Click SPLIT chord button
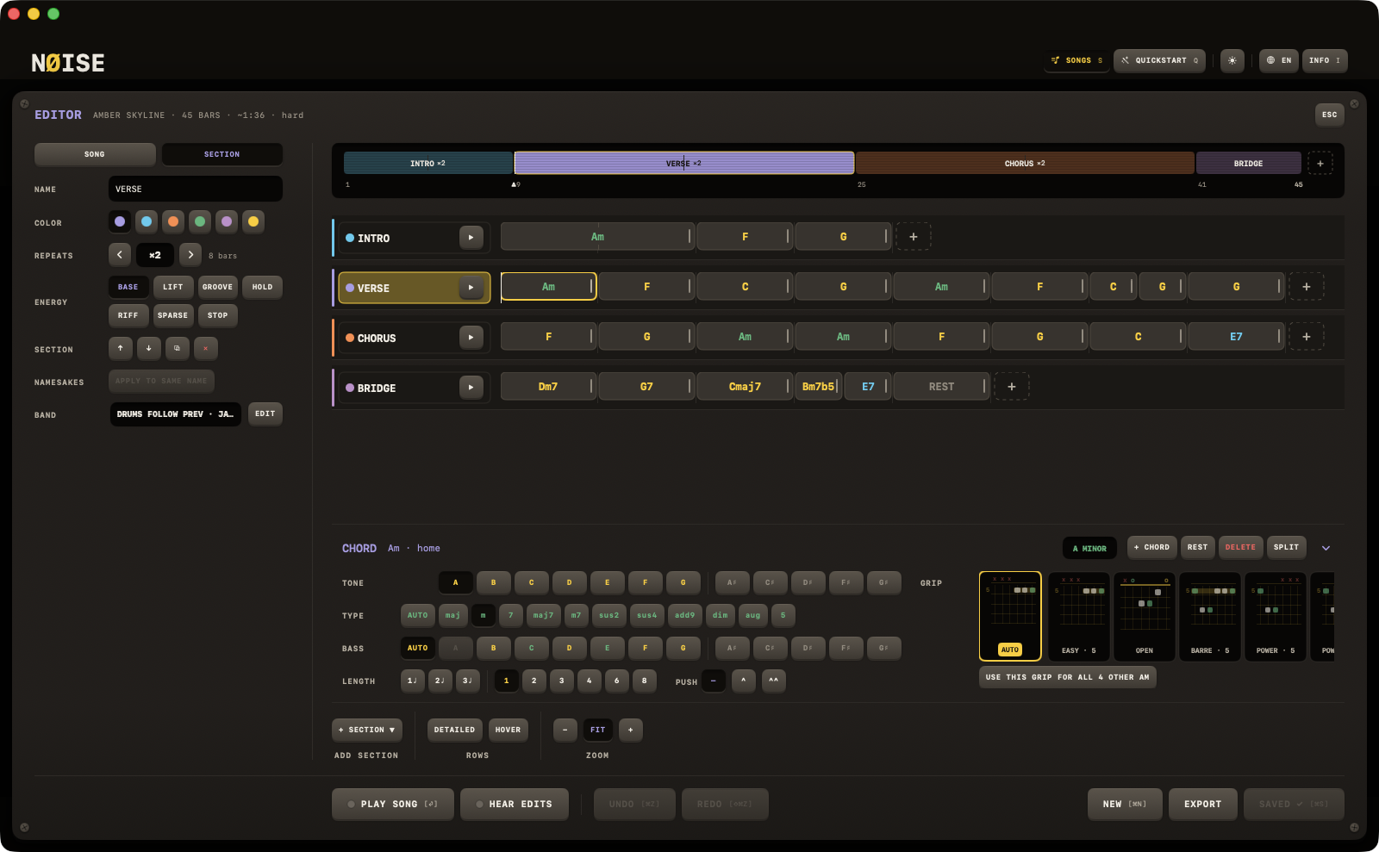 1286,547
